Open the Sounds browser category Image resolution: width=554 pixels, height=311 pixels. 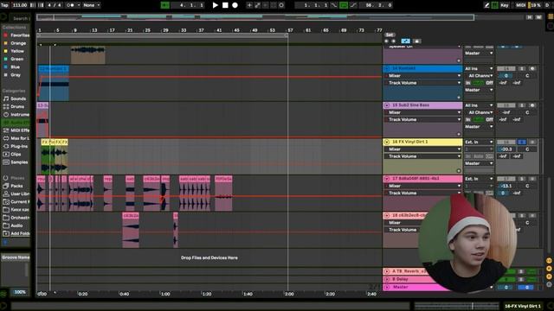tap(15, 98)
